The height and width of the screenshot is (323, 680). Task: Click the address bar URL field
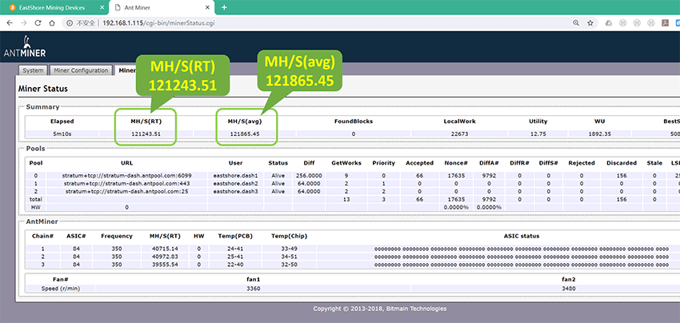pyautogui.click(x=158, y=23)
